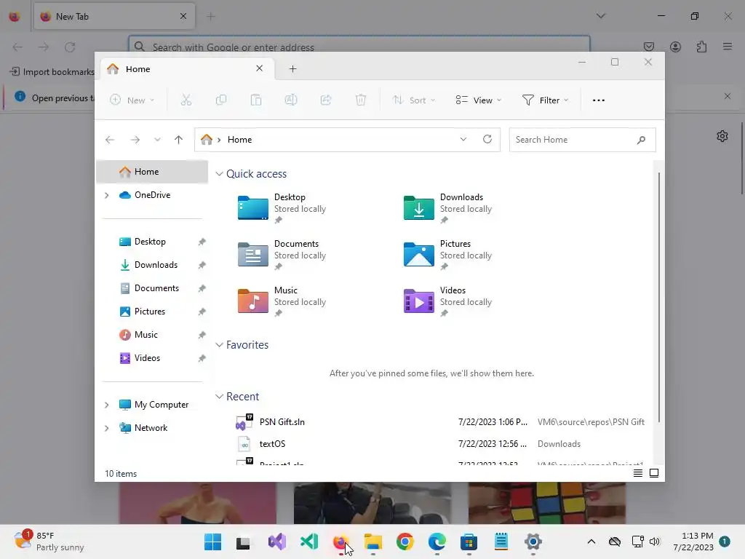Open Firefox hamburger application menu
The height and width of the screenshot is (559, 745).
[x=728, y=47]
